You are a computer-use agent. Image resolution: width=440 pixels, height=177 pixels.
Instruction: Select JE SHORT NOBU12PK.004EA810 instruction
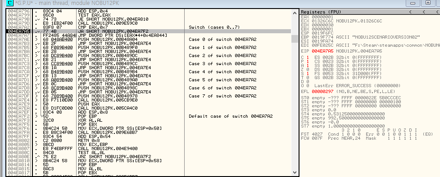tap(113, 19)
